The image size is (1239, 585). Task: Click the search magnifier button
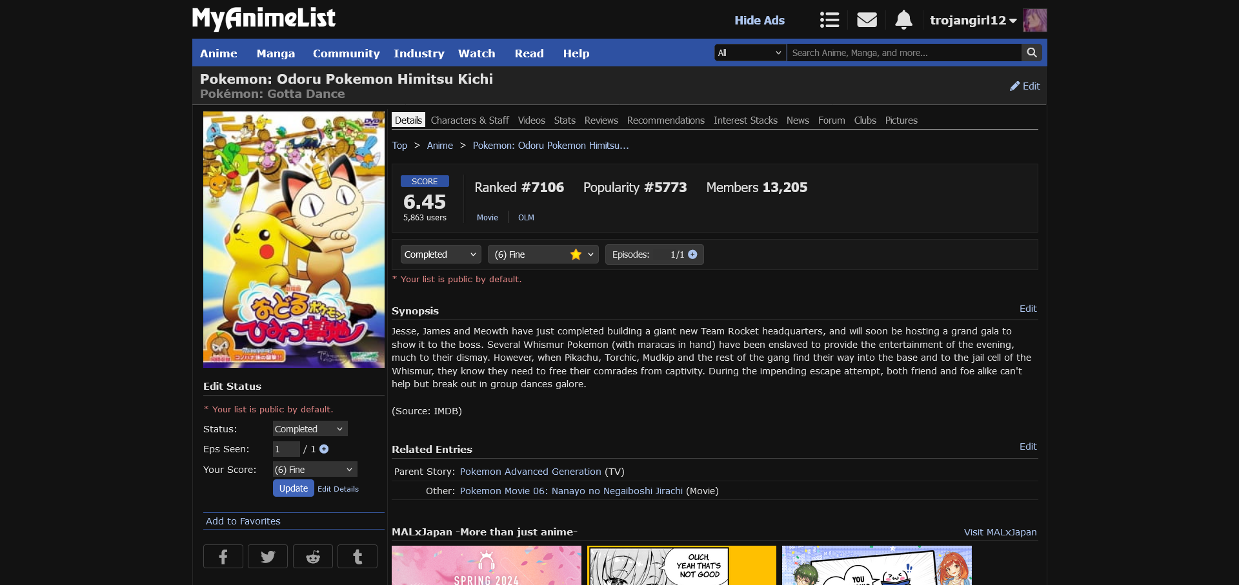1032,53
